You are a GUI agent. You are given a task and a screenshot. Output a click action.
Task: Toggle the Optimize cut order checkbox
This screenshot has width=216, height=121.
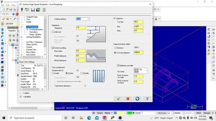click(x=118, y=66)
